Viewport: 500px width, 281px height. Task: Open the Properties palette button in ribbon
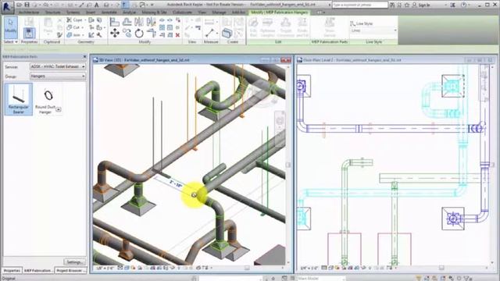(29, 33)
